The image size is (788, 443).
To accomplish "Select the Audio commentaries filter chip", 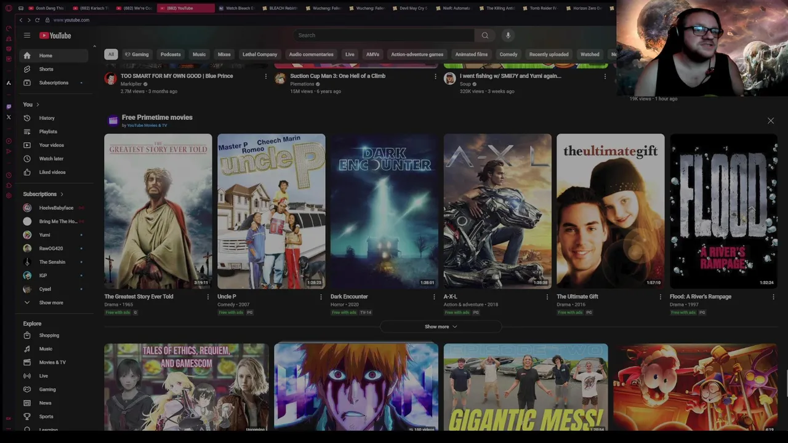I will (x=311, y=54).
